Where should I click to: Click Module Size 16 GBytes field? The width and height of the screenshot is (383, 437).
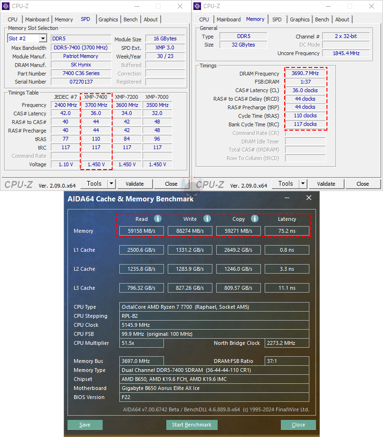[165, 39]
